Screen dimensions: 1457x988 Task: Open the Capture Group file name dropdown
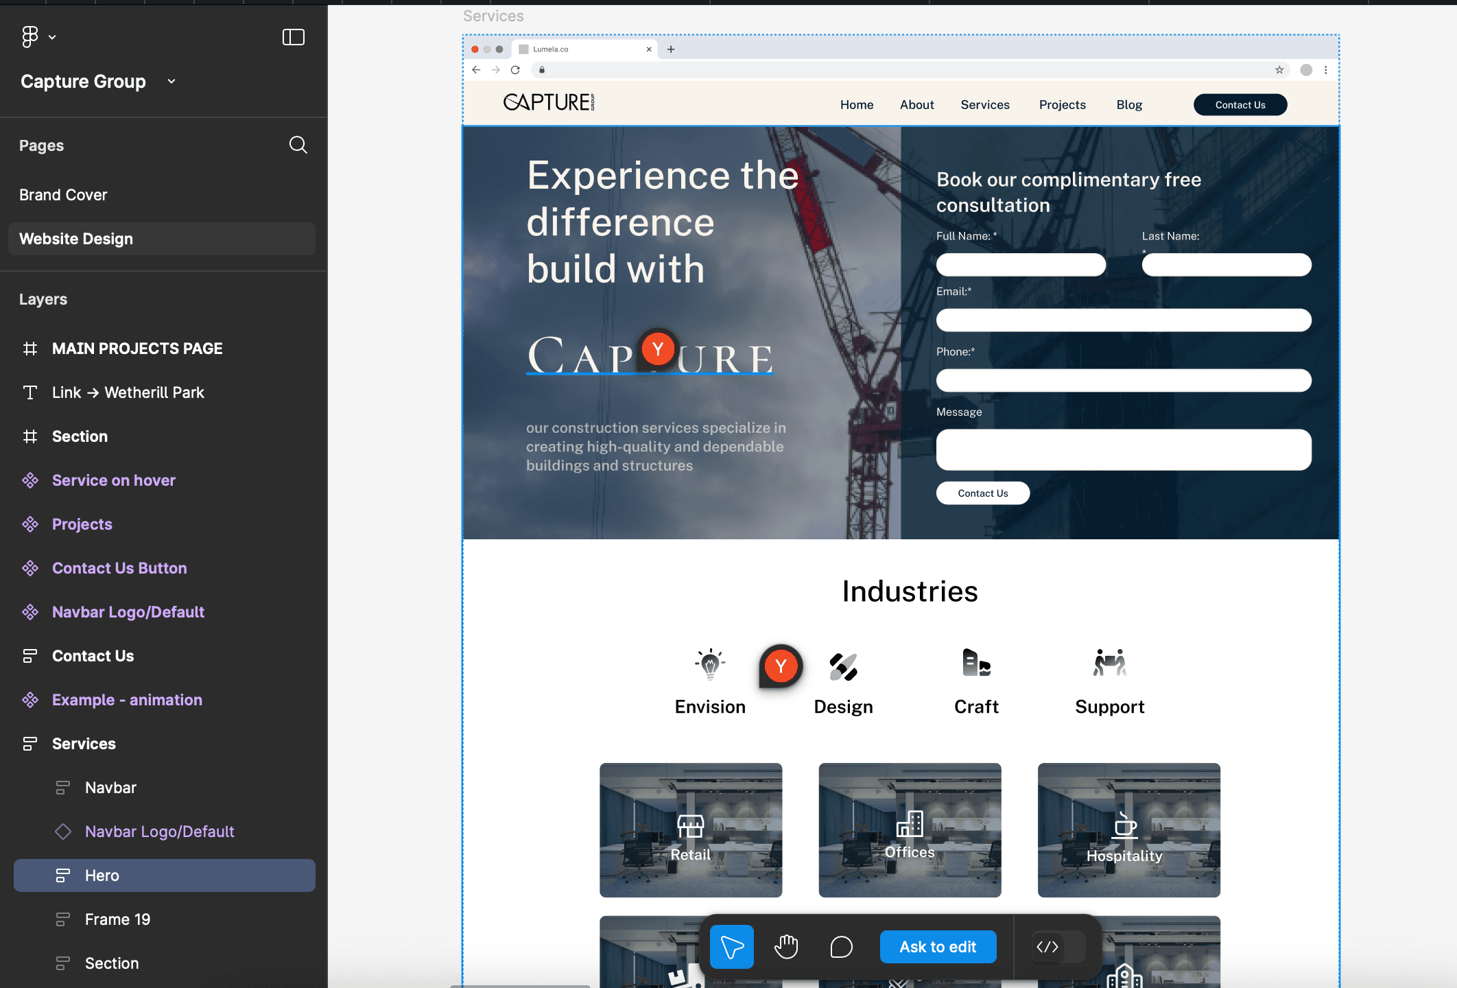click(x=171, y=82)
